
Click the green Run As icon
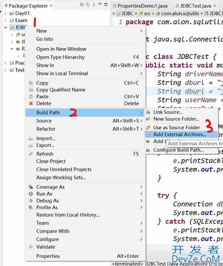(31, 194)
